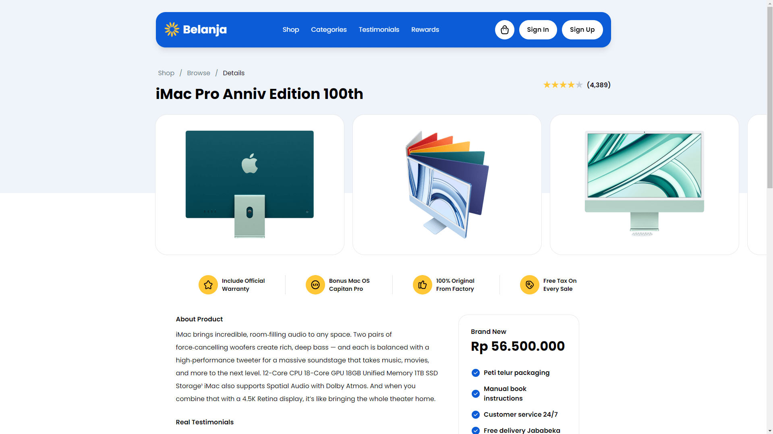Open the shopping bag cart icon
Viewport: 773px width, 434px height.
click(504, 30)
